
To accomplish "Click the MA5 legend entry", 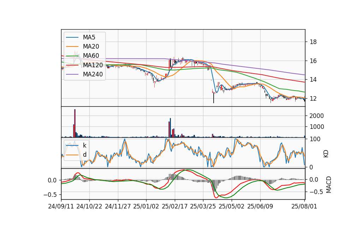I will [81, 37].
